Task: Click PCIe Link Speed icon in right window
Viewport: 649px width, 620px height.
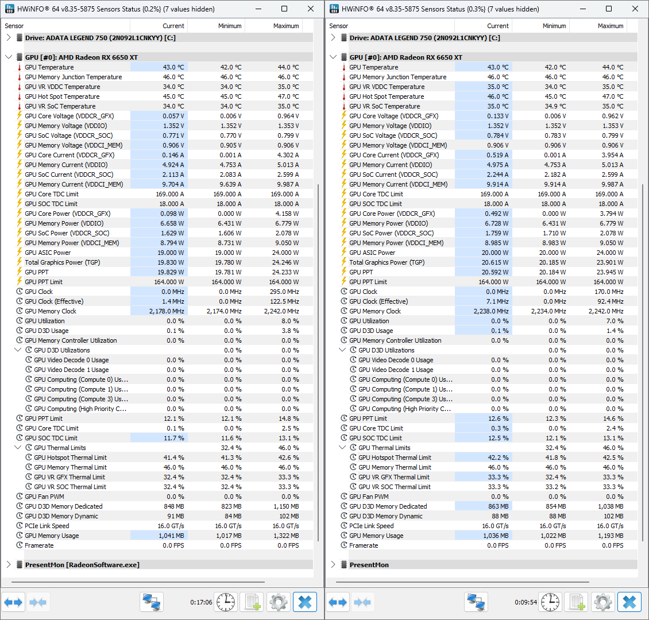Action: click(x=343, y=526)
